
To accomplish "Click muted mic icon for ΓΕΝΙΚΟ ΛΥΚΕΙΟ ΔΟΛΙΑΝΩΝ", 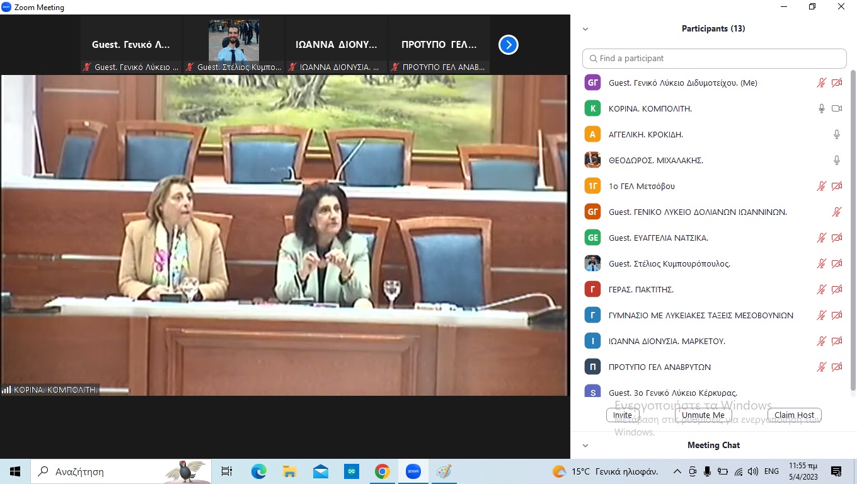I will coord(836,212).
